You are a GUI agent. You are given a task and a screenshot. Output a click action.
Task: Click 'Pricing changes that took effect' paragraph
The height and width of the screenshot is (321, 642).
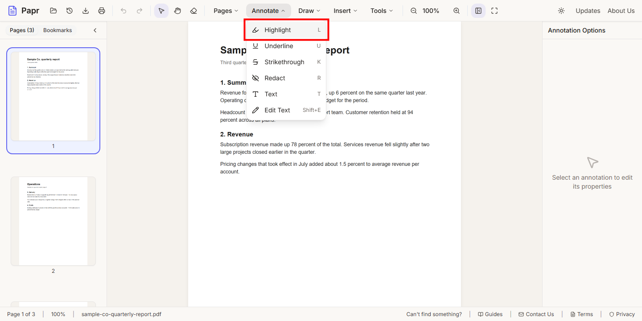coord(320,168)
